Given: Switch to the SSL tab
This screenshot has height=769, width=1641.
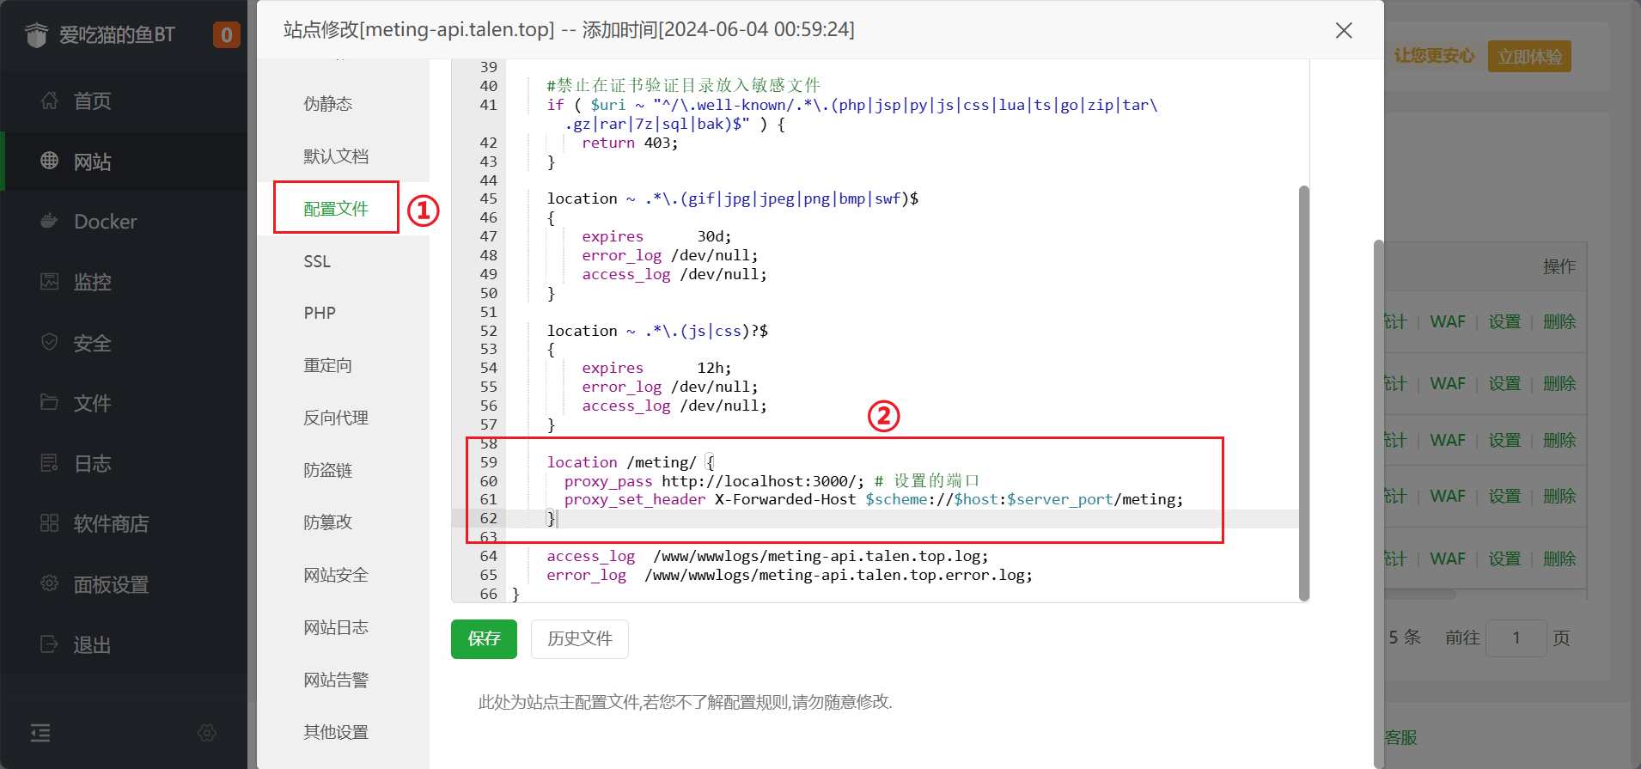Looking at the screenshot, I should pyautogui.click(x=317, y=261).
